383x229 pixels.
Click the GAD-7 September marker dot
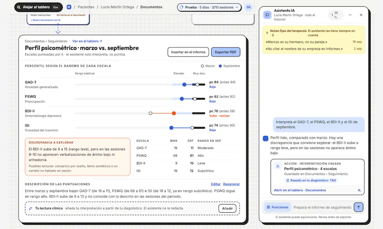184,85
